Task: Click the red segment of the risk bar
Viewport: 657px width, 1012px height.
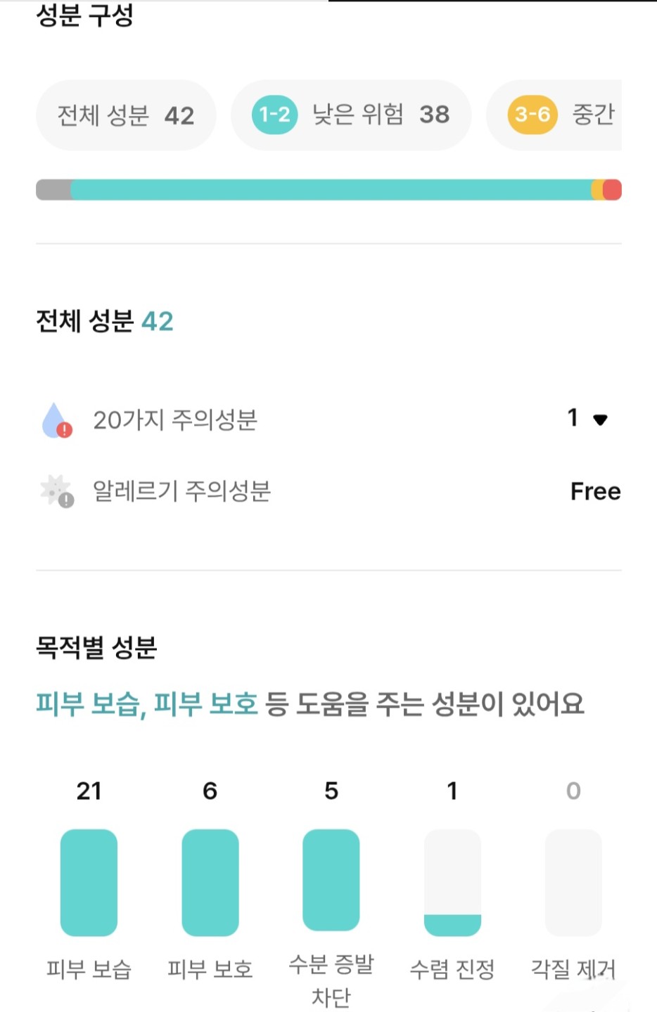Action: click(613, 190)
